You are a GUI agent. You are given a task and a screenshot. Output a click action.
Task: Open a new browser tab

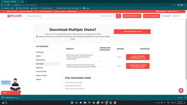point(26,2)
